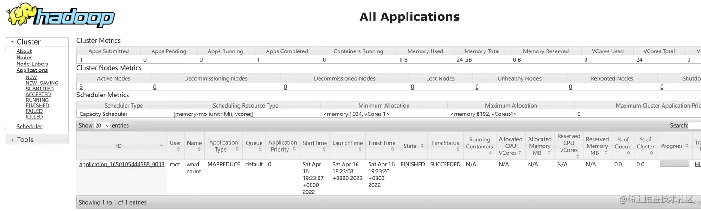Click 'Showing 1 to 1 of 1 entries'
701x211 pixels.
coord(112,203)
